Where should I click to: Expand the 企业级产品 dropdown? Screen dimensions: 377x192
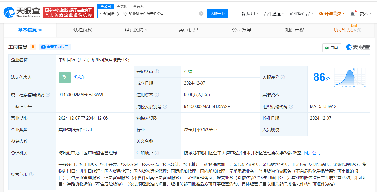point(301,14)
